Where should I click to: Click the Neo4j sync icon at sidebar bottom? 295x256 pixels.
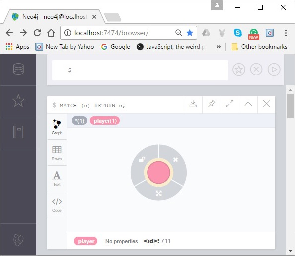coord(18,240)
